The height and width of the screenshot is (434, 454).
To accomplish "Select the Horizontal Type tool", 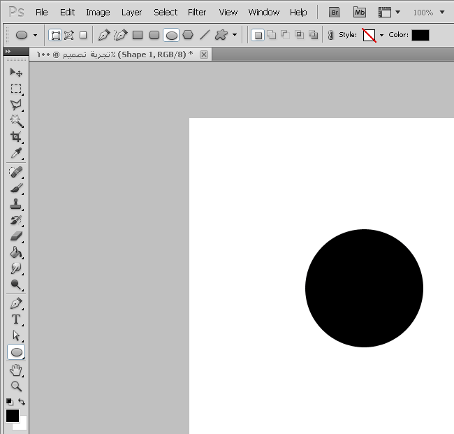I will coord(15,319).
